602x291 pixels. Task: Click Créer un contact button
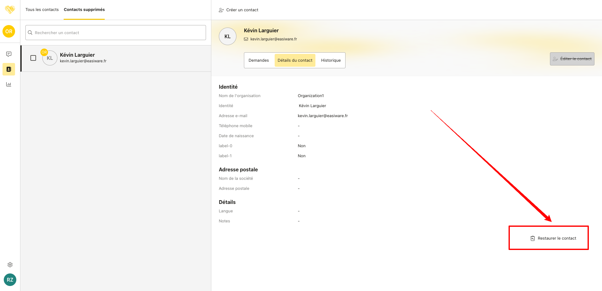pyautogui.click(x=239, y=10)
